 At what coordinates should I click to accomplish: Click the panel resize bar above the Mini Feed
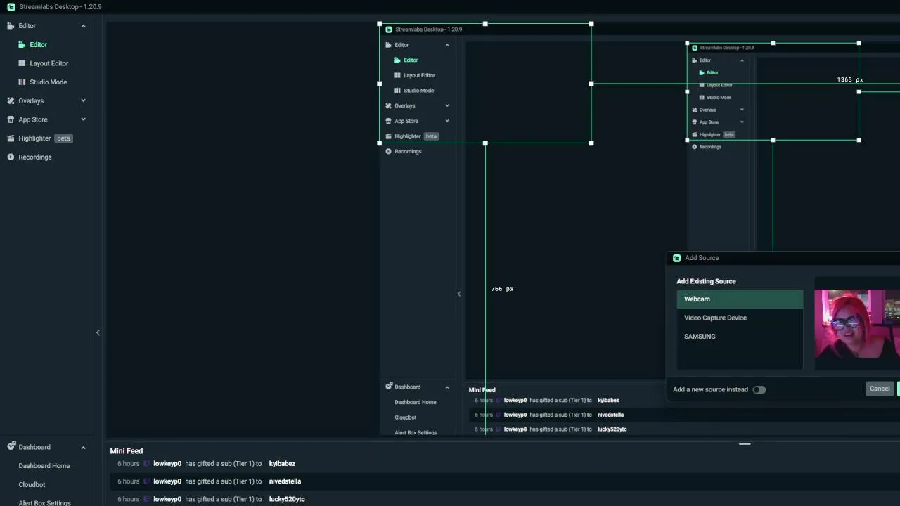[745, 444]
